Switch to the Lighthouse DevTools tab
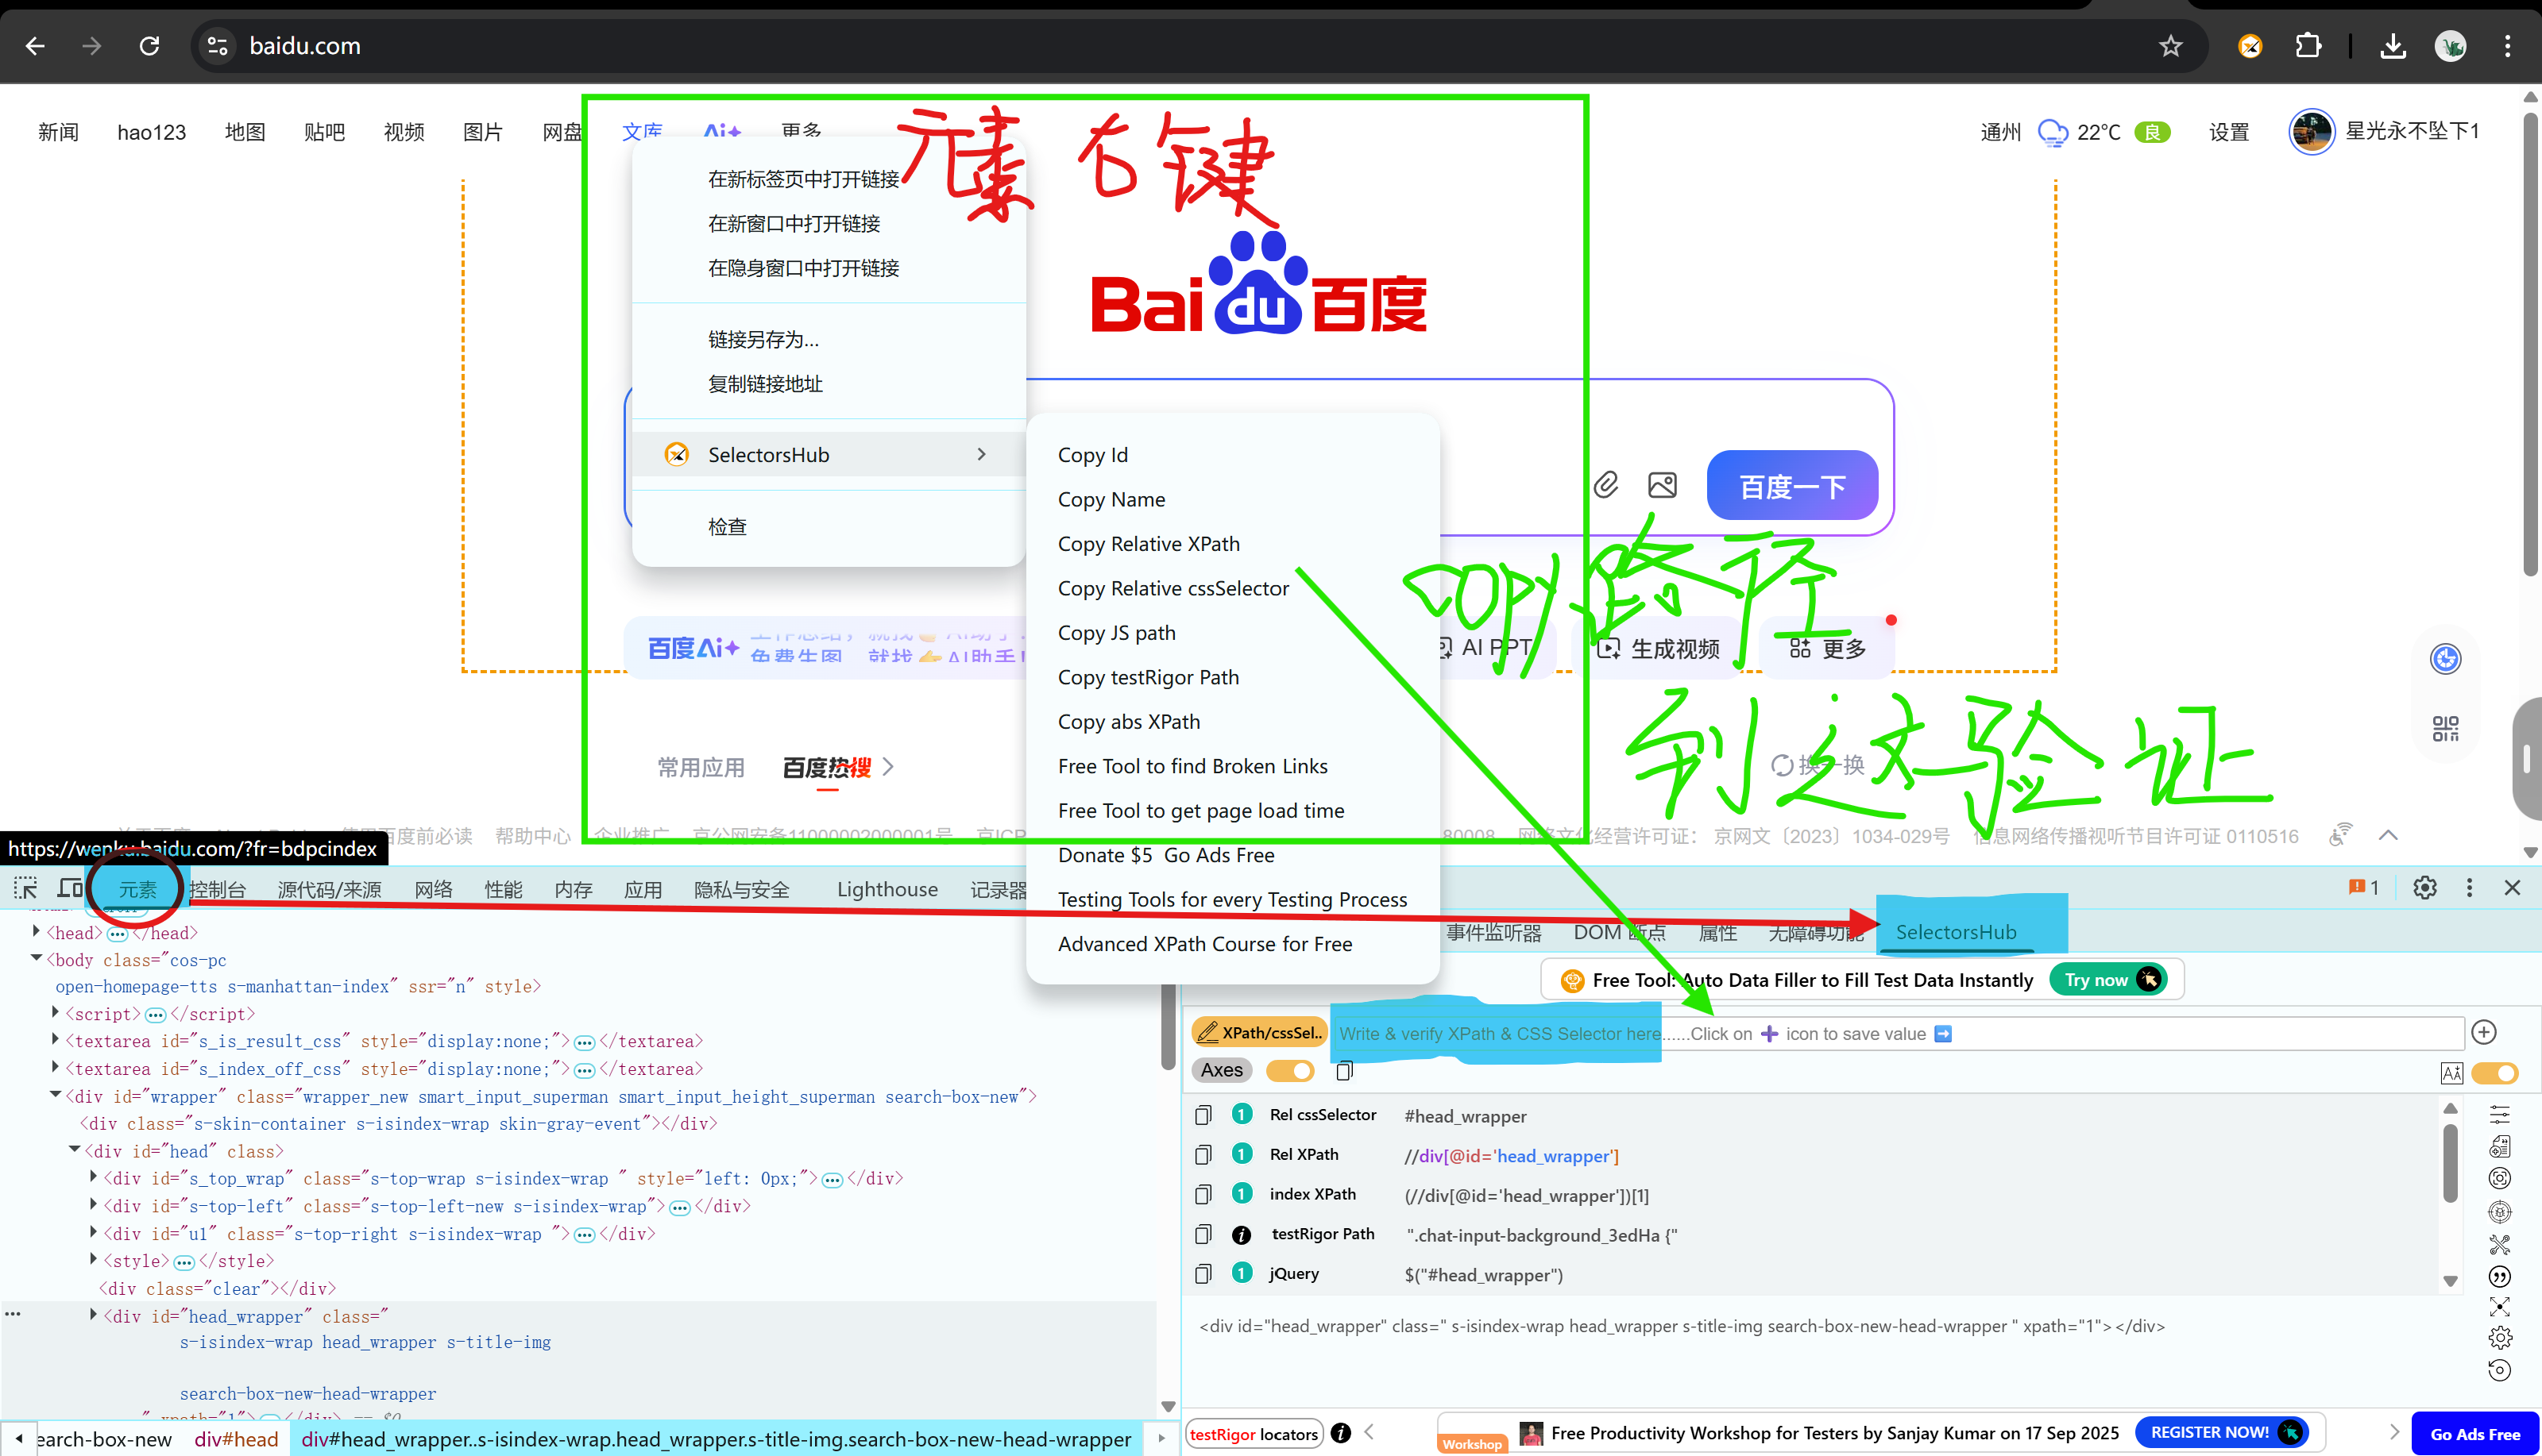 tap(887, 890)
